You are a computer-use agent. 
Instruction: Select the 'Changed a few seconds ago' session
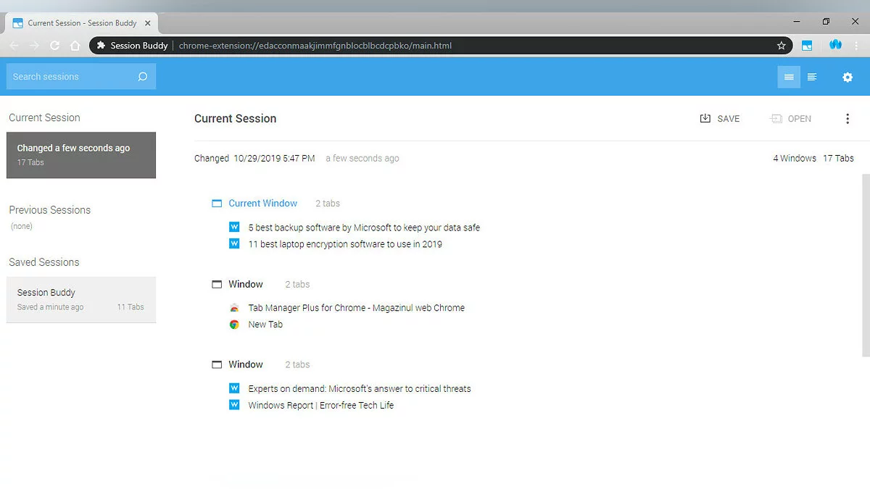80,154
